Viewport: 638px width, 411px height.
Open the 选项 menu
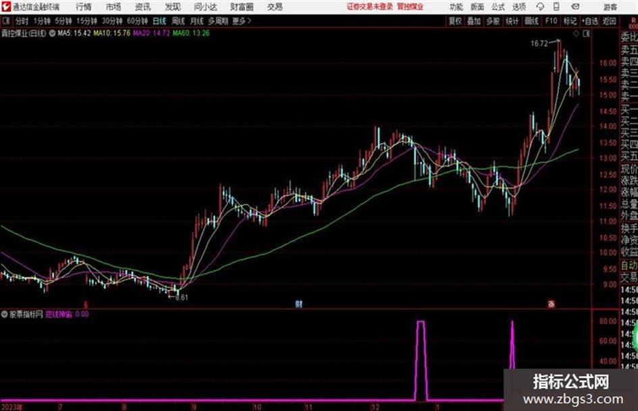[x=519, y=7]
